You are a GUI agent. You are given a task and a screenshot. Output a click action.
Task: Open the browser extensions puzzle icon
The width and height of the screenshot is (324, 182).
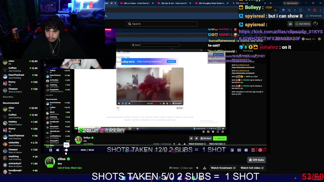[x=300, y=10]
